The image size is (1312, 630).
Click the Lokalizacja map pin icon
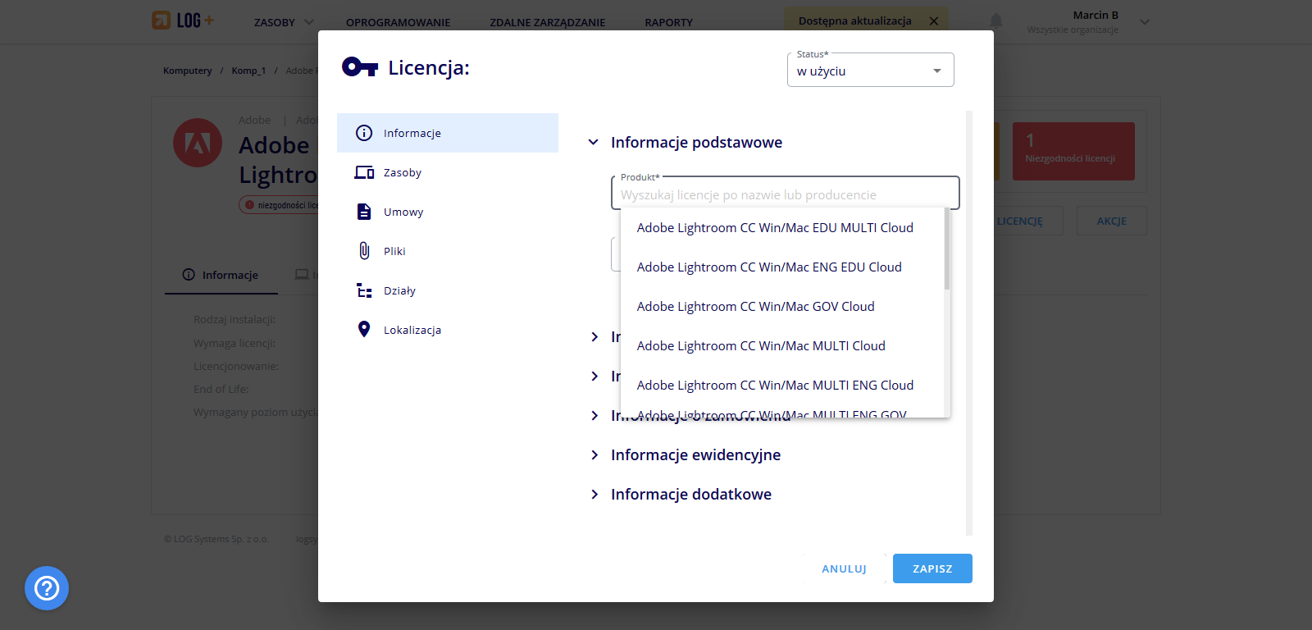point(364,330)
